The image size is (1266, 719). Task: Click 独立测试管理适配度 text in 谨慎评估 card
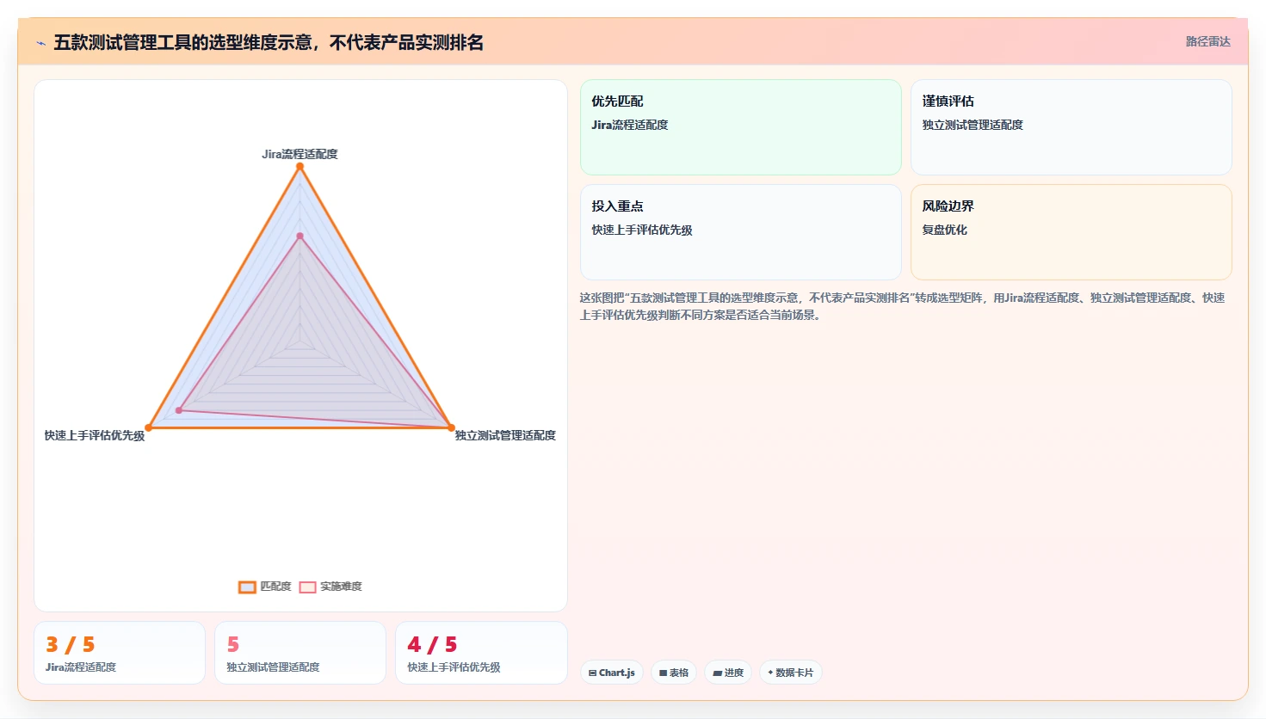click(973, 125)
